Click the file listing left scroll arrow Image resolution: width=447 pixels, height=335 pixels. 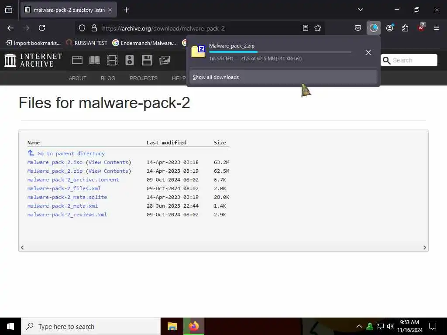pyautogui.click(x=22, y=248)
